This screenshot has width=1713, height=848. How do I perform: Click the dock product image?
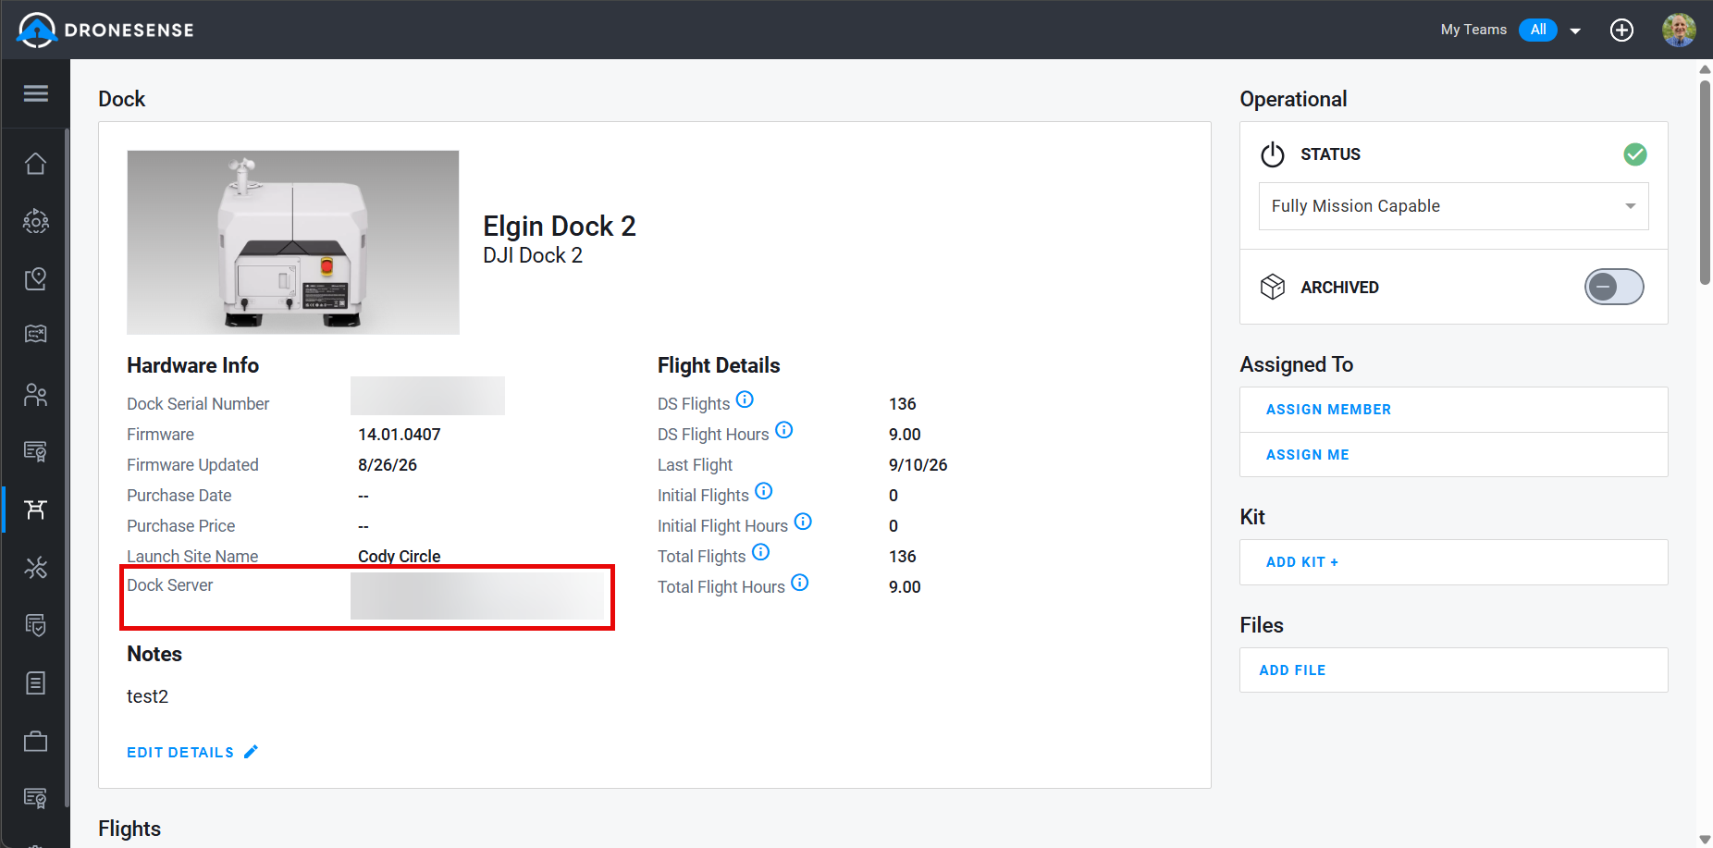293,242
